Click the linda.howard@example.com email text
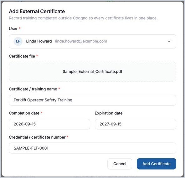This screenshot has height=178, width=185. point(81,41)
